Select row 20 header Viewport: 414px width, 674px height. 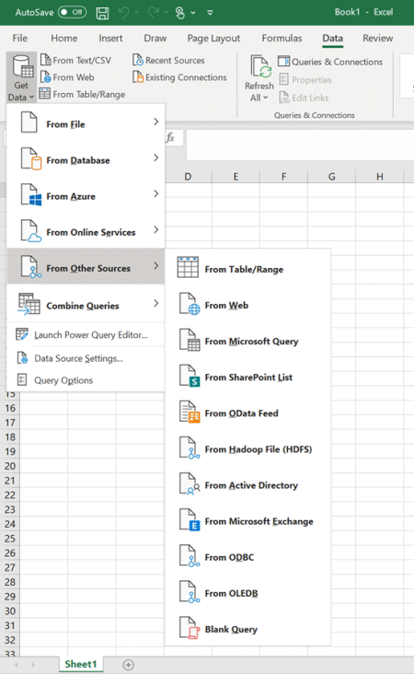click(10, 466)
